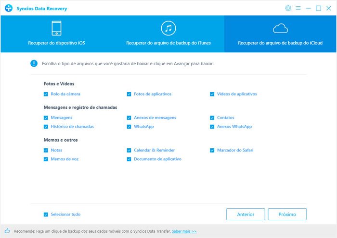
Task: Click the Syncios Data Recovery logo
Action: 9,8
